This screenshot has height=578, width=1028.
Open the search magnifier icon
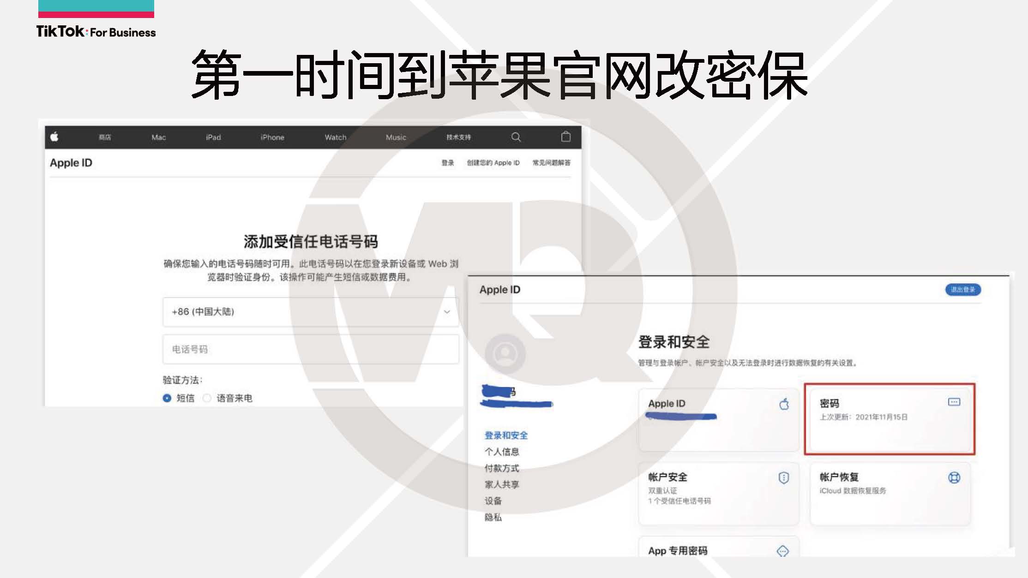tap(516, 137)
